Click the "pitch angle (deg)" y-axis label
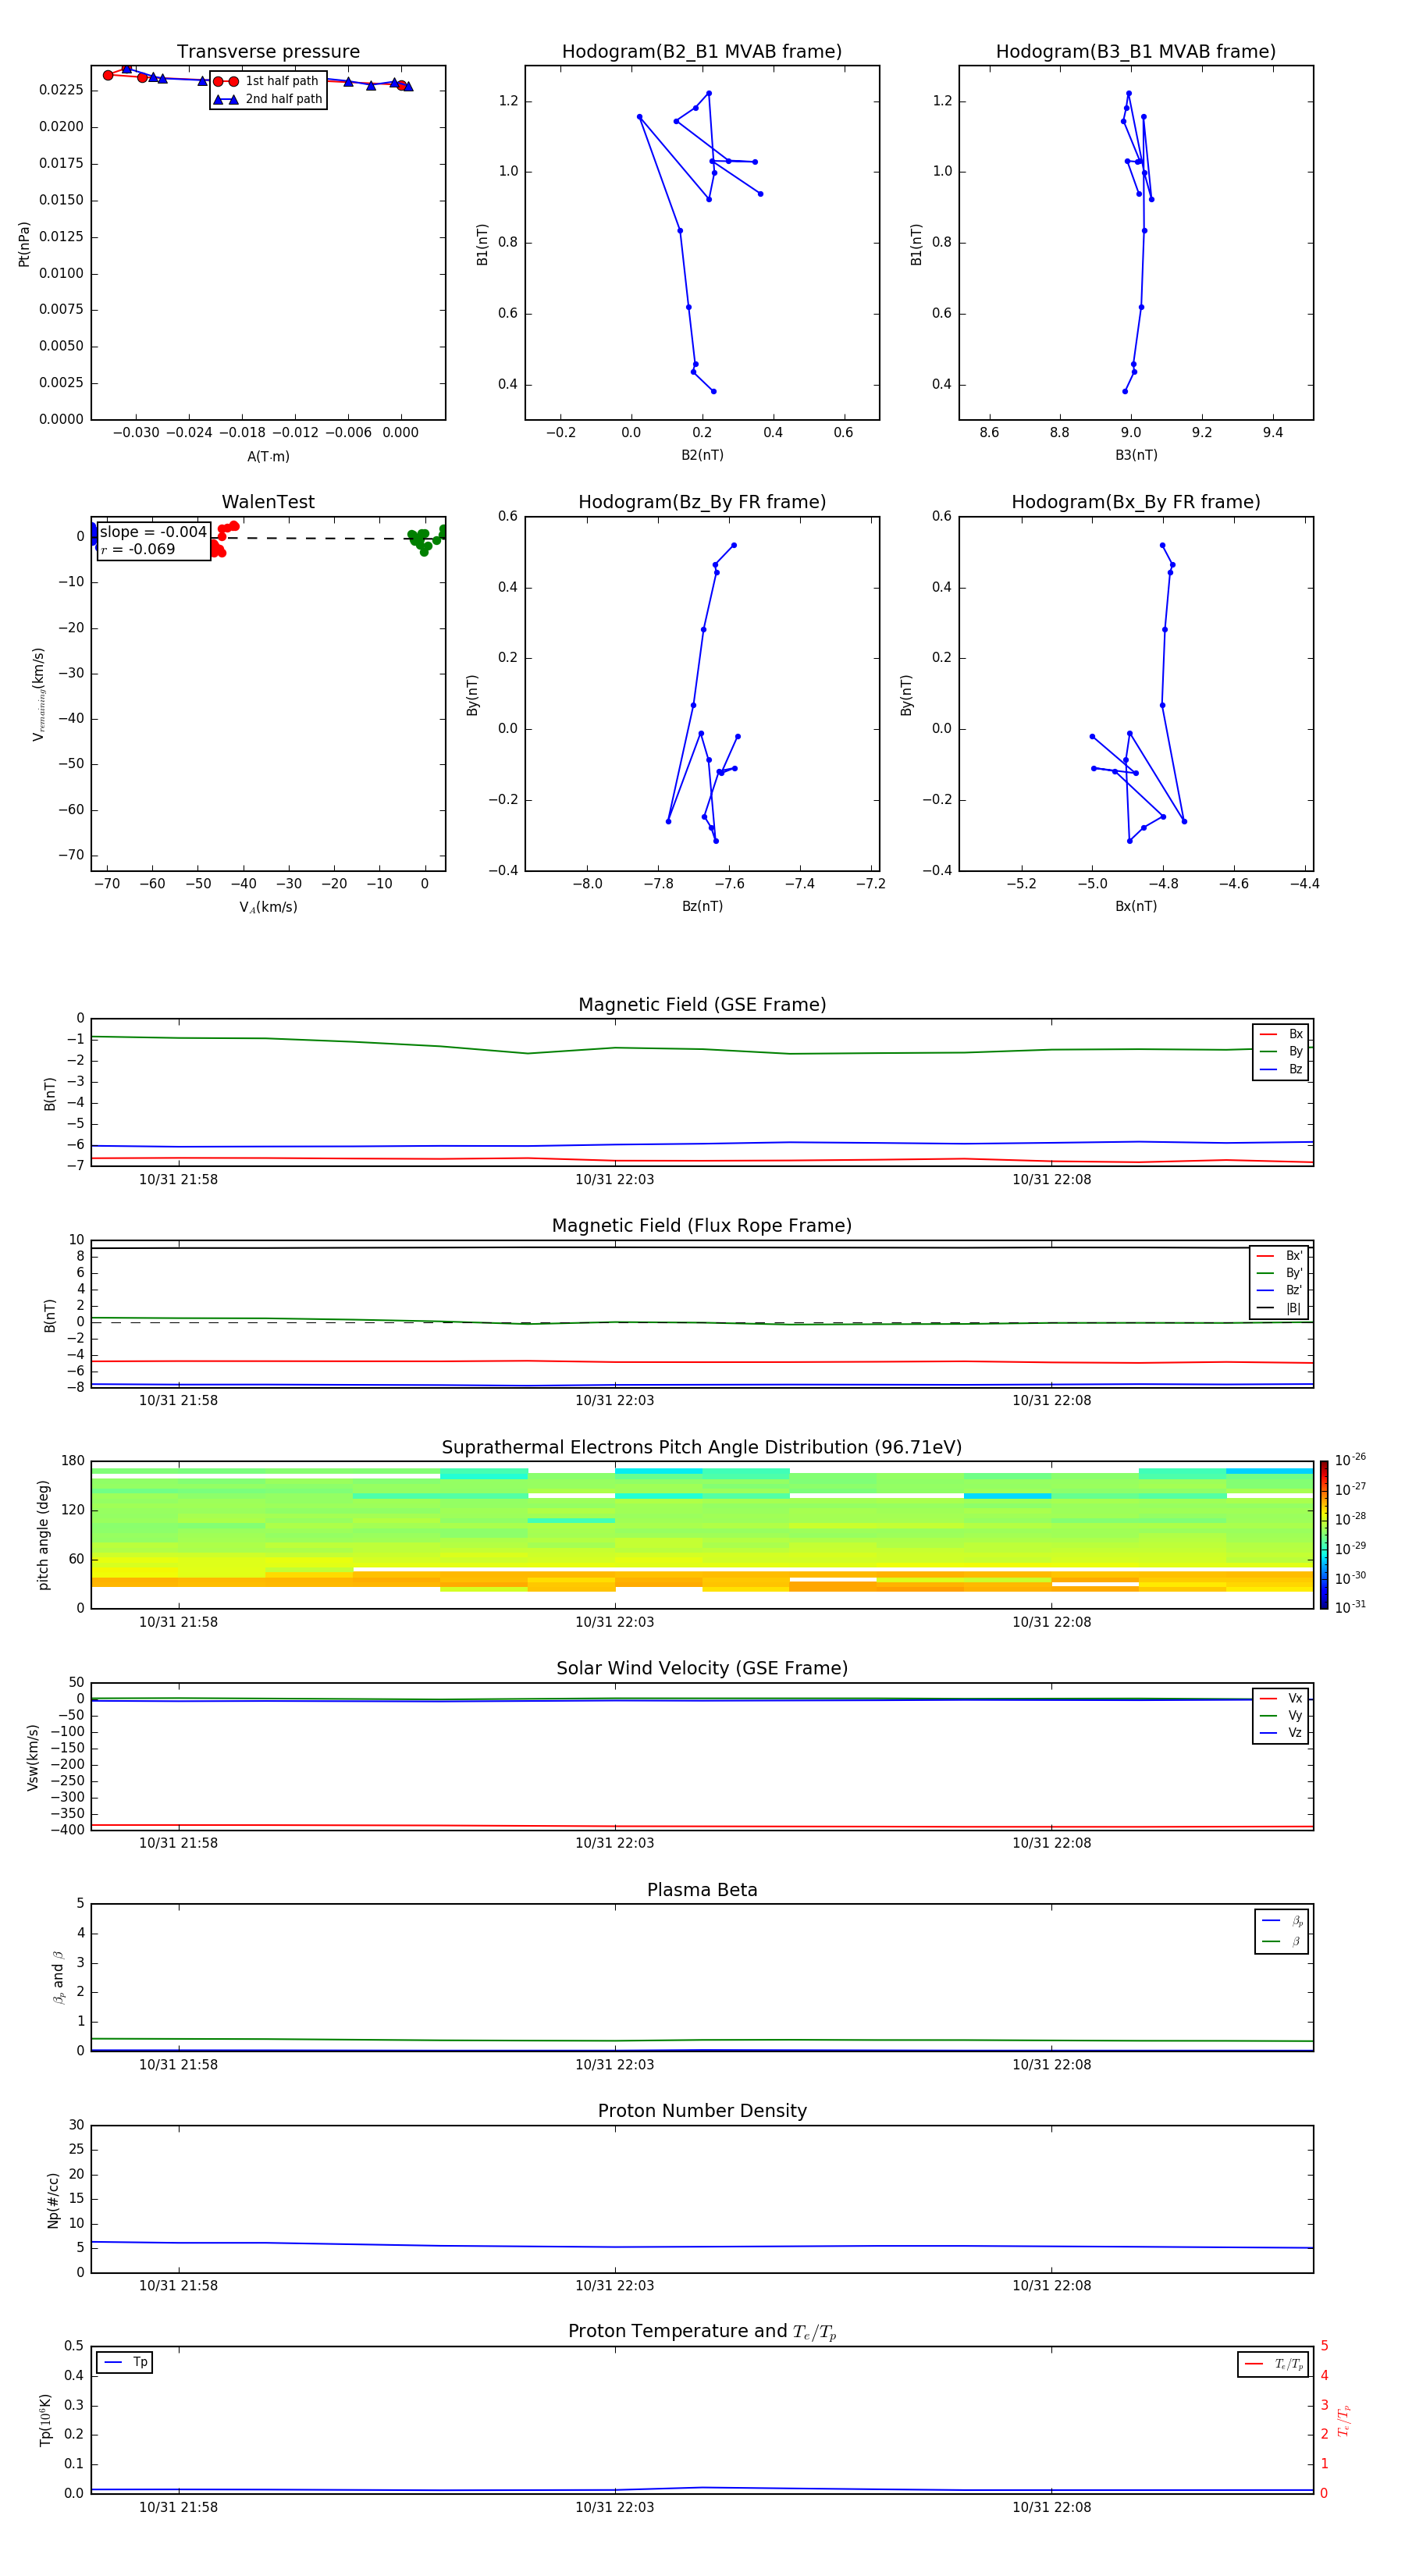This screenshot has width=1405, height=2576. (x=43, y=1535)
